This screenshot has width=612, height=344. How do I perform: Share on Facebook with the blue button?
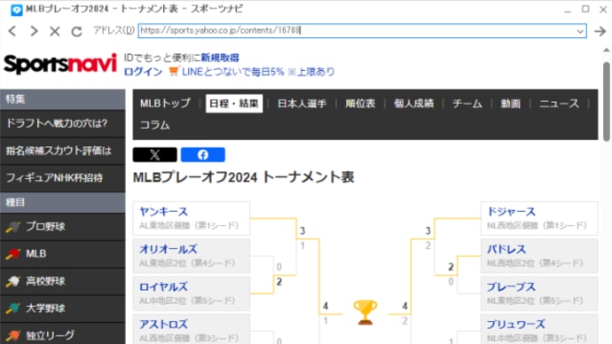tap(203, 155)
